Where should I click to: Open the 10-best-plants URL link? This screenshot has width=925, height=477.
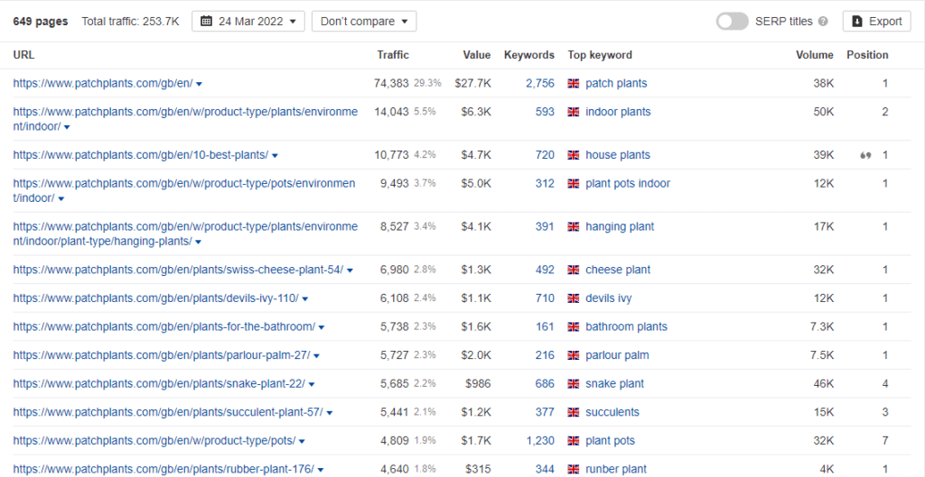140,155
